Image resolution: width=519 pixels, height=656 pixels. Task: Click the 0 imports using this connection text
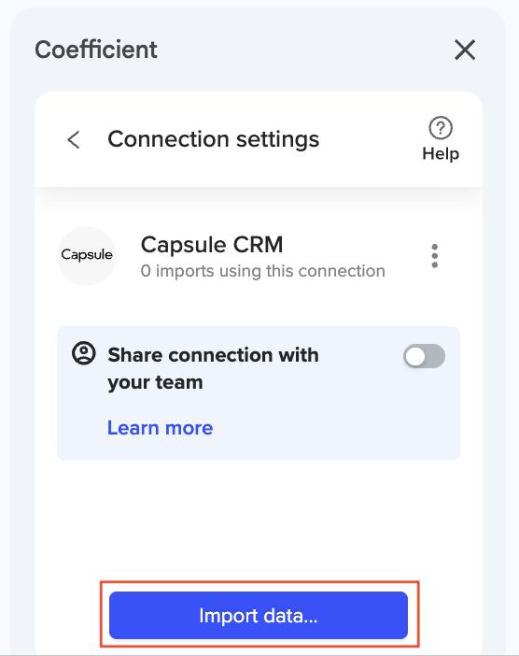point(263,271)
